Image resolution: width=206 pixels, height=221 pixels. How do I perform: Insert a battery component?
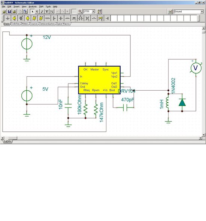pos(21,18)
